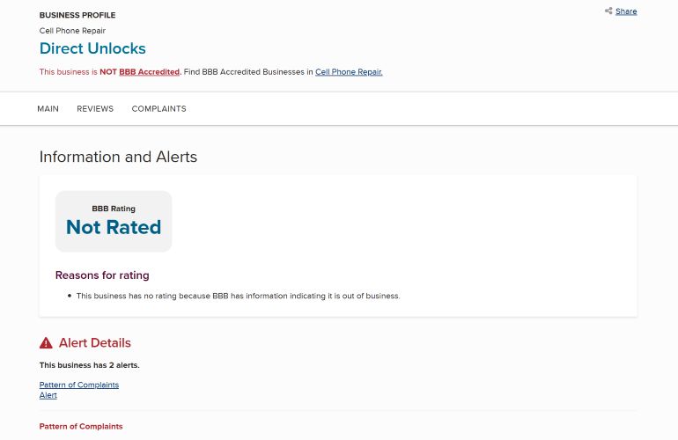
Task: Click the out of business reason bullet
Action: (x=238, y=296)
